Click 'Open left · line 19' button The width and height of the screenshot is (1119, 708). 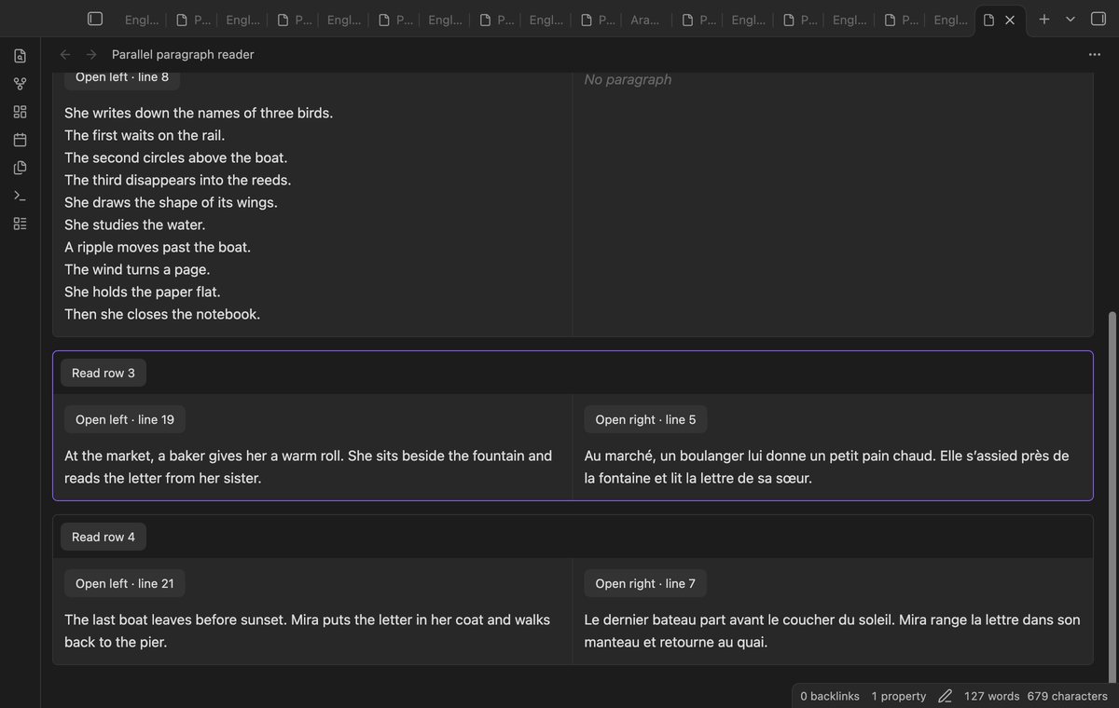pyautogui.click(x=125, y=419)
